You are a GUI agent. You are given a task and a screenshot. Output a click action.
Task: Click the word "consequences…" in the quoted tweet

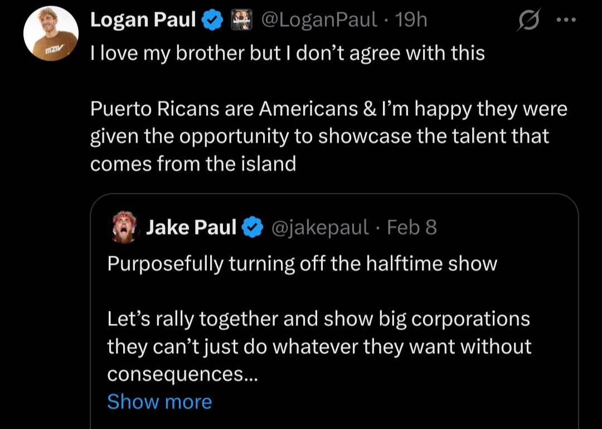182,374
